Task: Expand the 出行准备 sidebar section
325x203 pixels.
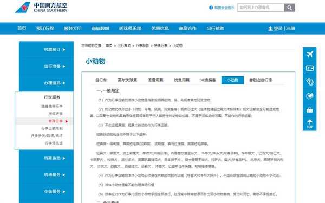Action: pos(46,66)
